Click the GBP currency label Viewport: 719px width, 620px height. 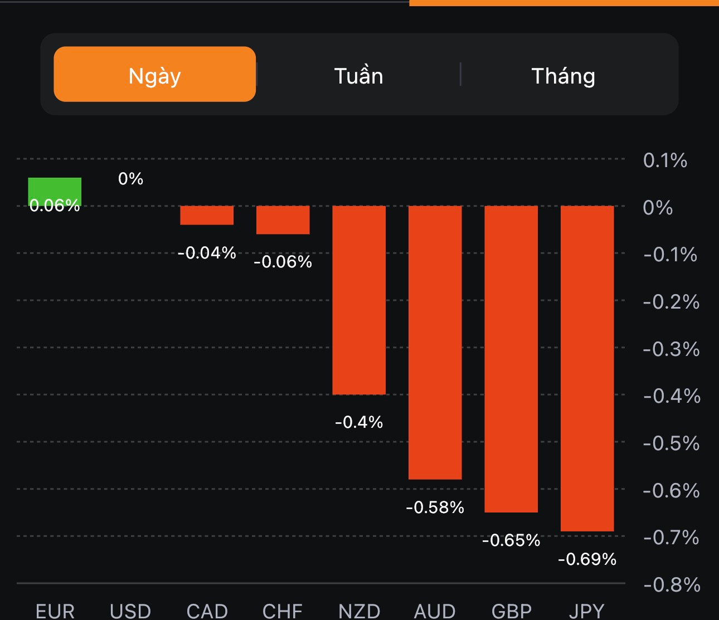point(511,611)
